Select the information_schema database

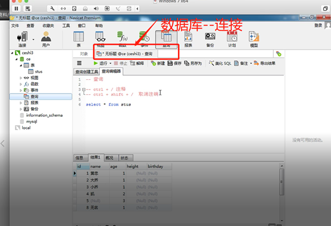pos(41,116)
